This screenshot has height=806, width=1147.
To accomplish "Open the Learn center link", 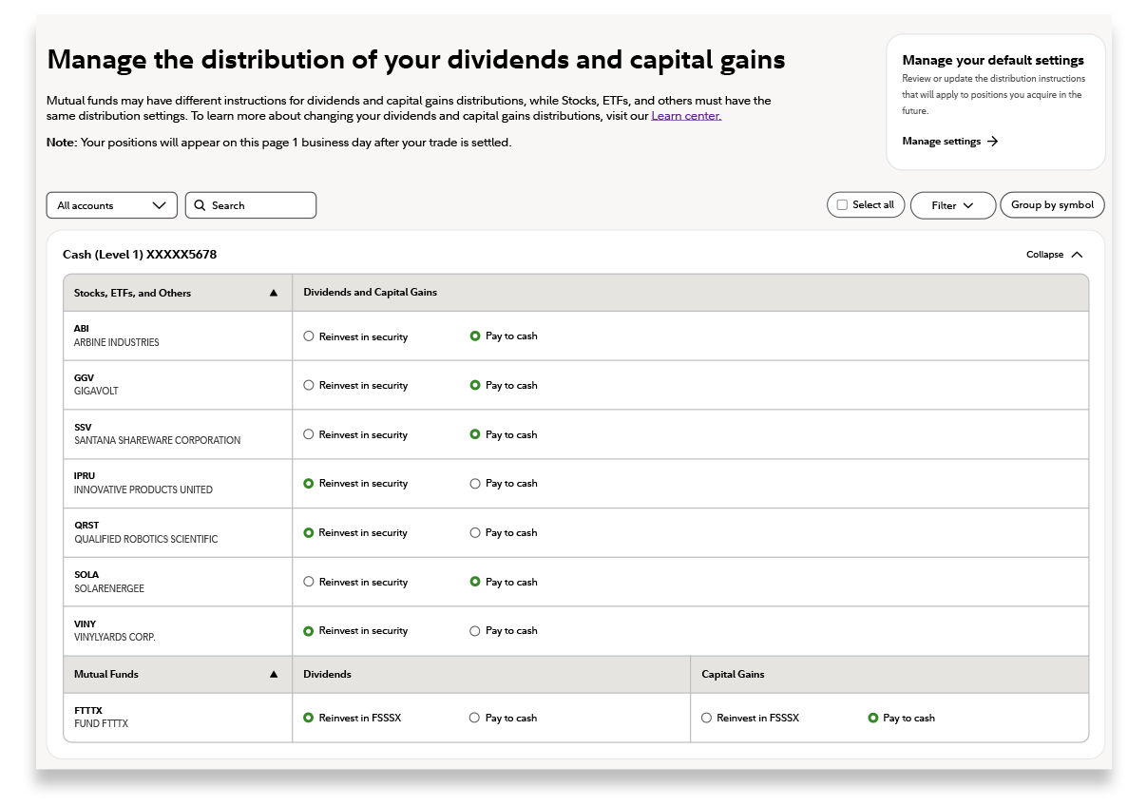I will (x=685, y=115).
